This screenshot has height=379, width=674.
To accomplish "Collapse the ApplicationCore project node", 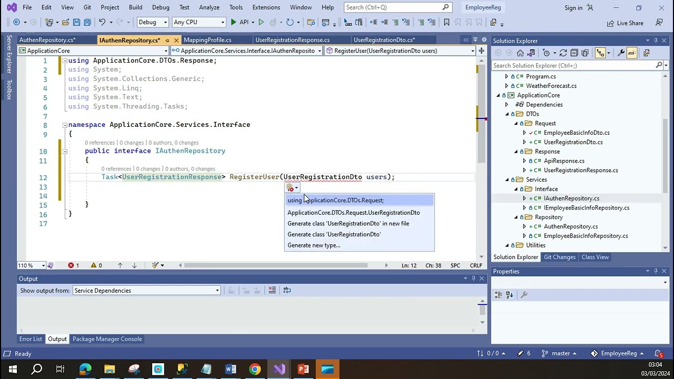I will pos(498,95).
